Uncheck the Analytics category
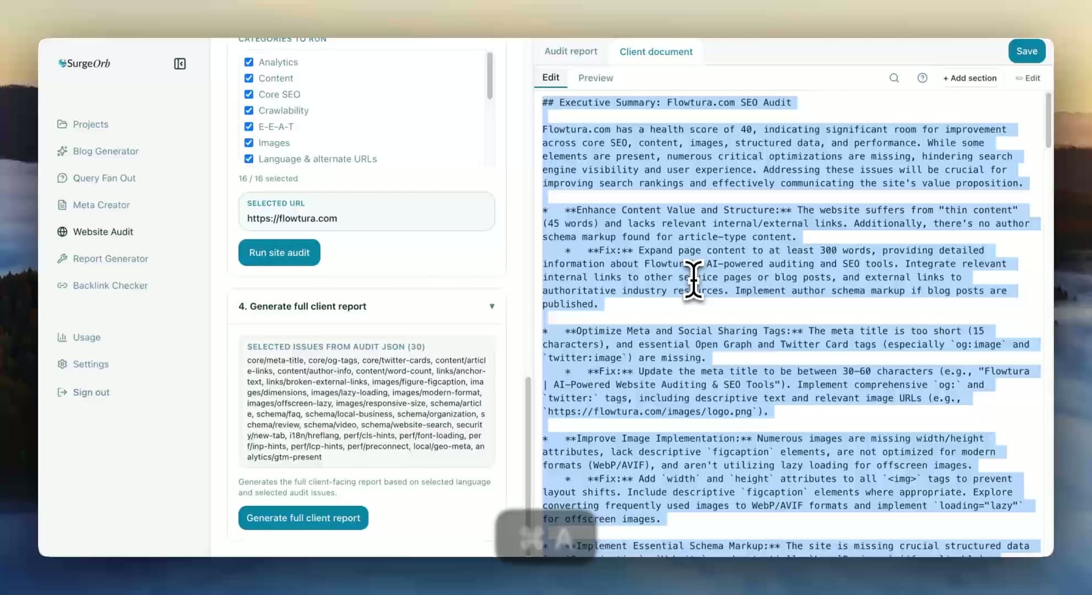 [249, 62]
